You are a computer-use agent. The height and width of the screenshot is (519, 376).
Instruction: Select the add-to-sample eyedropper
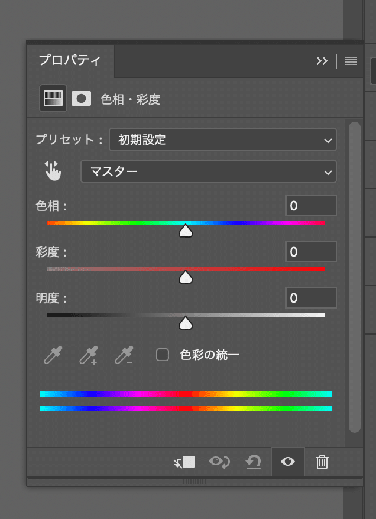pyautogui.click(x=88, y=355)
